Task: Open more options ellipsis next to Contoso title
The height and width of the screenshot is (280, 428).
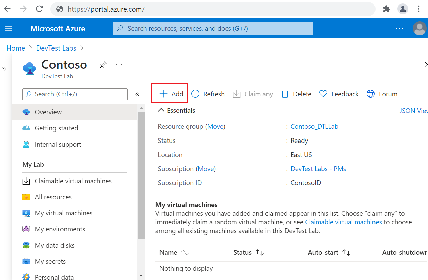Action: [119, 65]
